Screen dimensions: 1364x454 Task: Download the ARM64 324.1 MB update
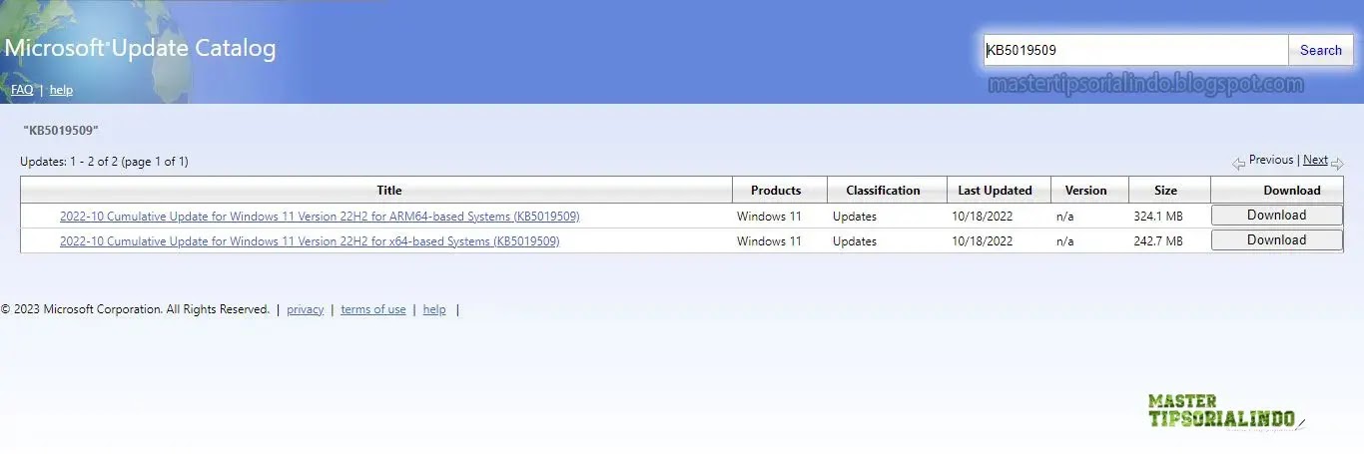click(1276, 216)
